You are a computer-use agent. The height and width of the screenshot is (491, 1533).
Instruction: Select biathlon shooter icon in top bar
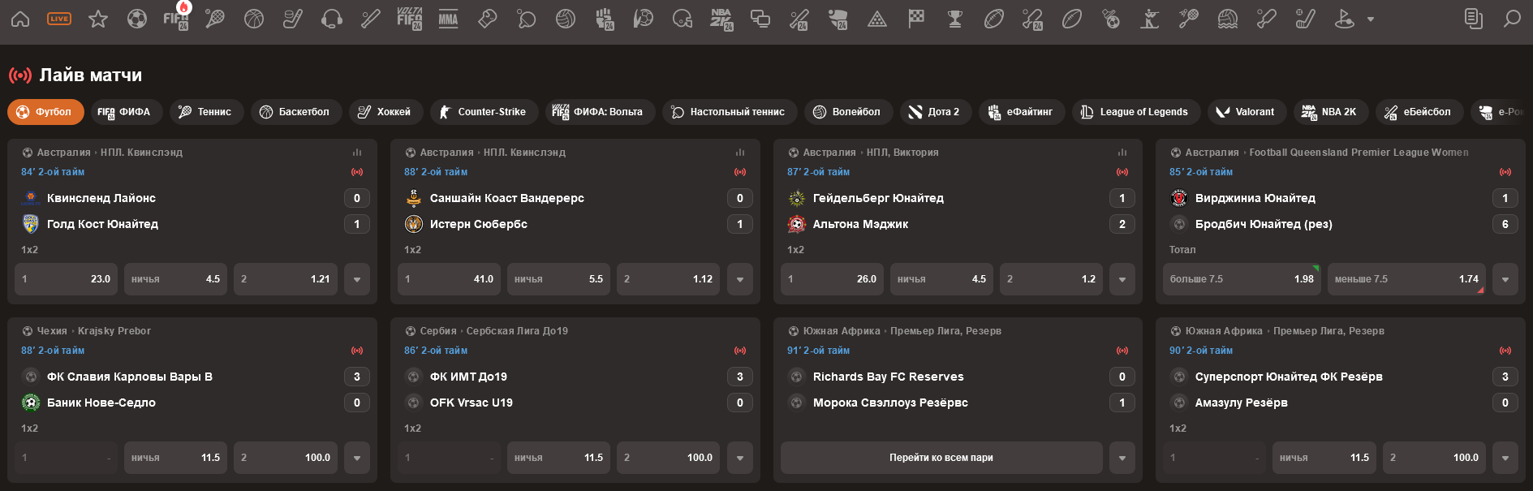click(1149, 19)
